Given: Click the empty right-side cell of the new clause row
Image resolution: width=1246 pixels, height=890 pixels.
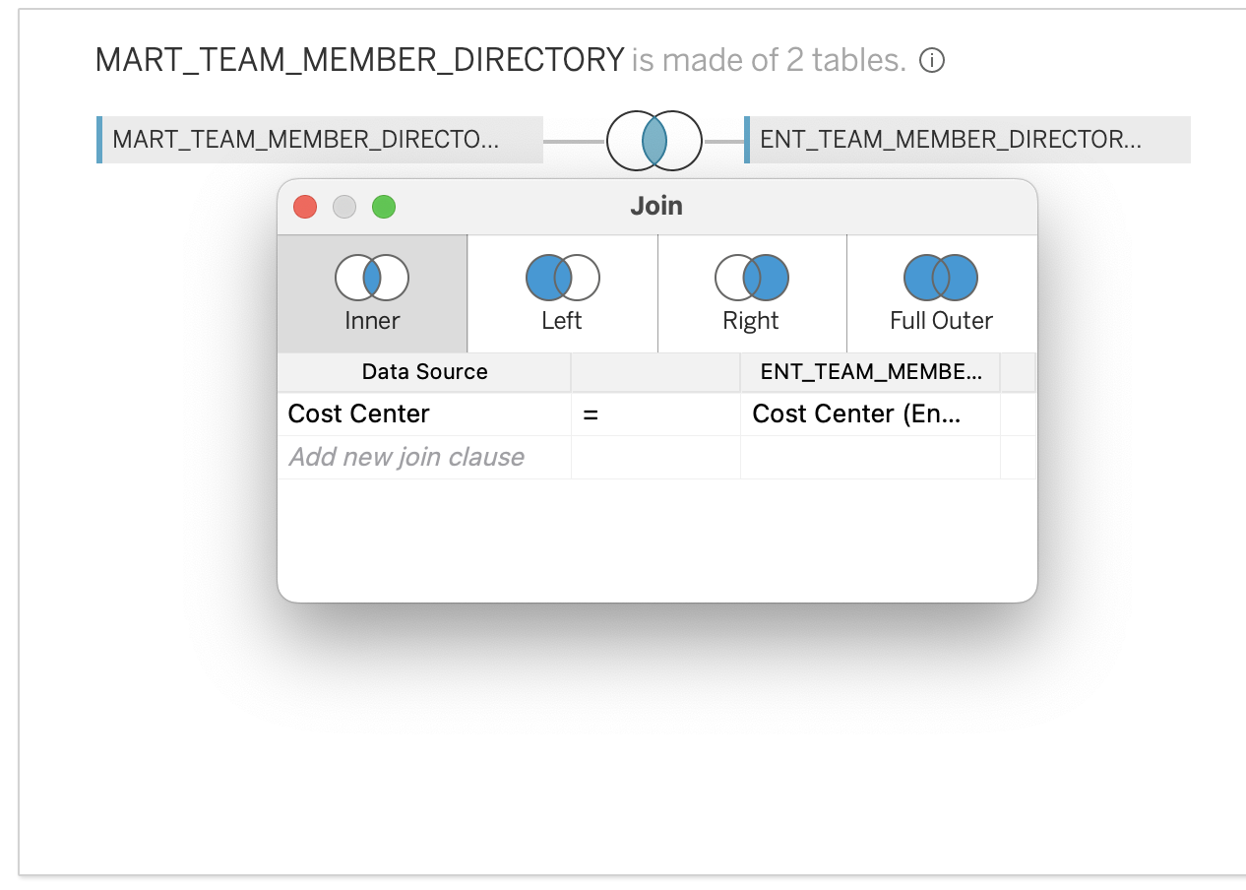Looking at the screenshot, I should [870, 457].
